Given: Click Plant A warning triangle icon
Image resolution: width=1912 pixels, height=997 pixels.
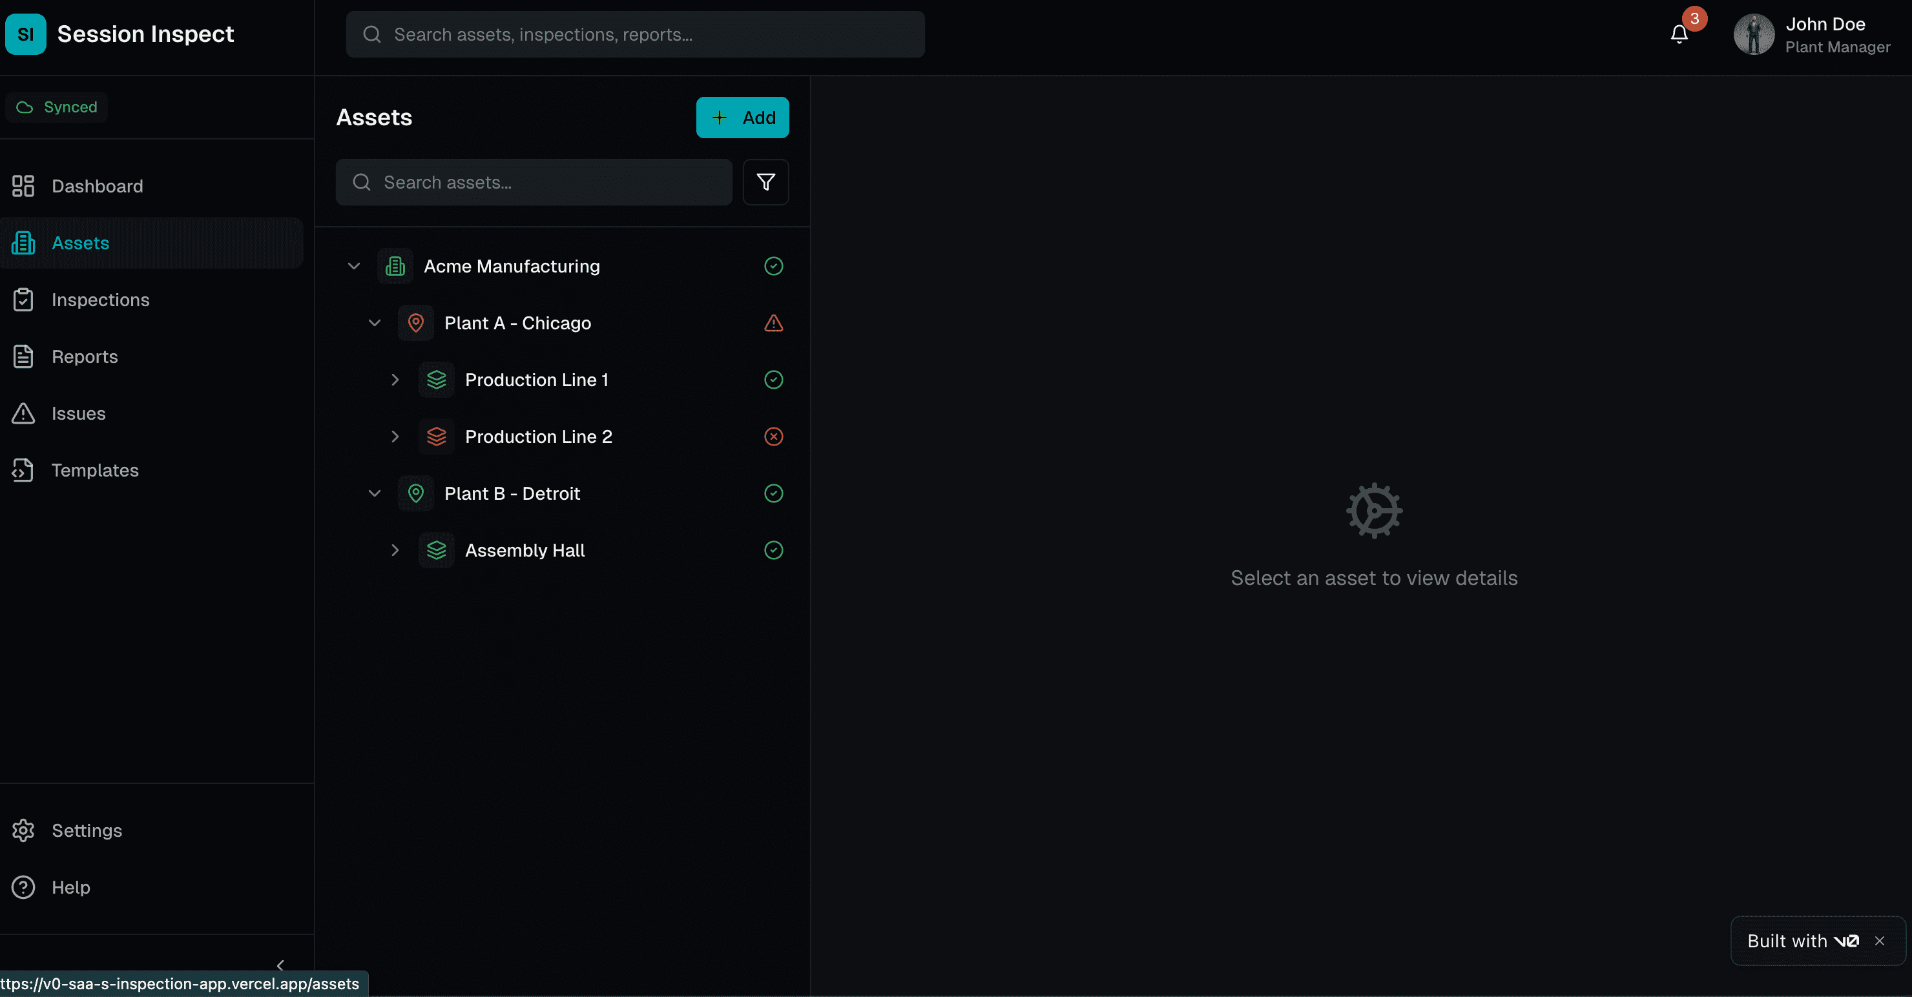Looking at the screenshot, I should [x=773, y=323].
